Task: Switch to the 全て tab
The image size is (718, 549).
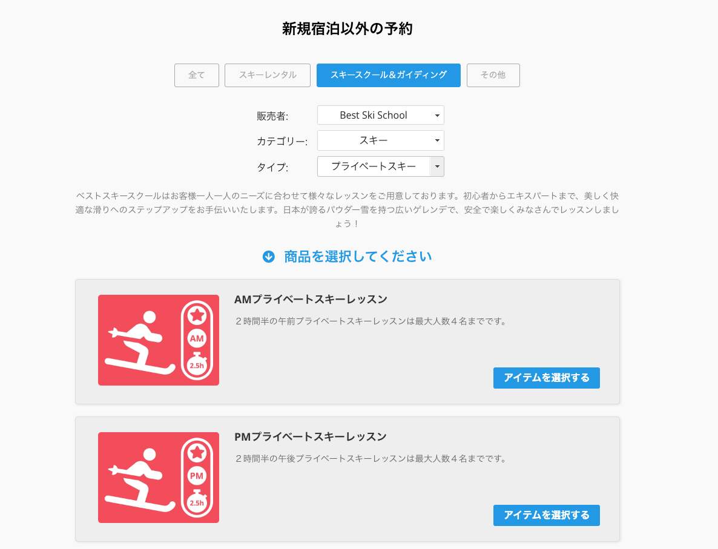Action: point(197,75)
